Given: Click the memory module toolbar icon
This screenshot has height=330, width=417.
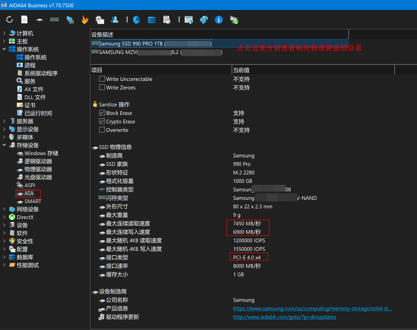Looking at the screenshot, I should (55, 19).
